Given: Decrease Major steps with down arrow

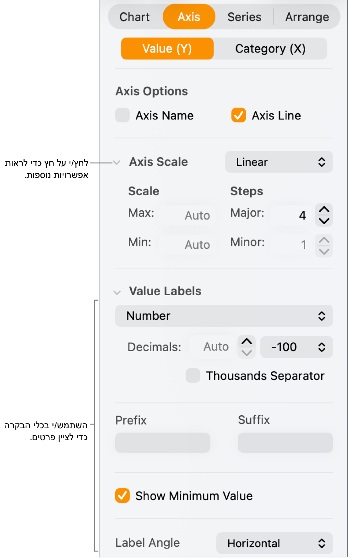Looking at the screenshot, I should [x=324, y=221].
